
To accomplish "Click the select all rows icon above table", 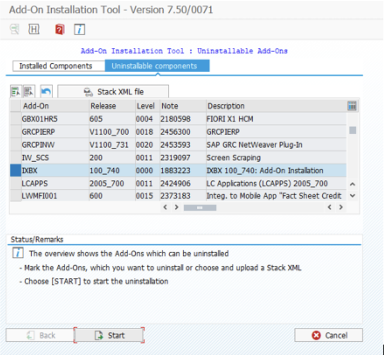I will click(16, 92).
